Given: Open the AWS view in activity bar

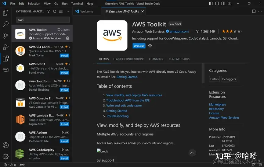Looking at the screenshot, I should [5, 69].
